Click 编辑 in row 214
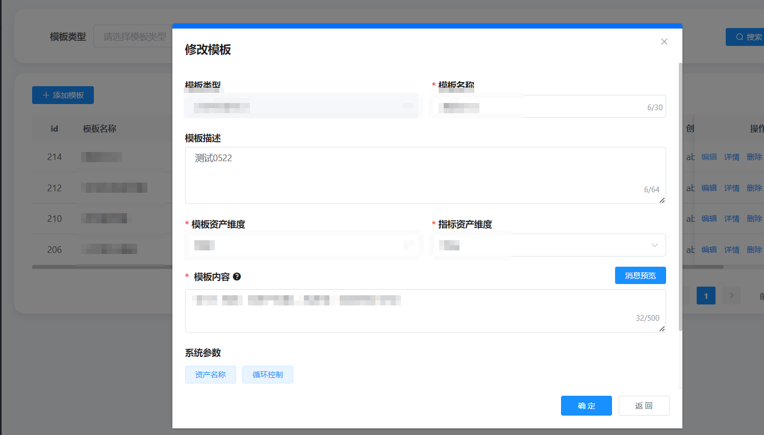The height and width of the screenshot is (435, 764). [x=709, y=157]
